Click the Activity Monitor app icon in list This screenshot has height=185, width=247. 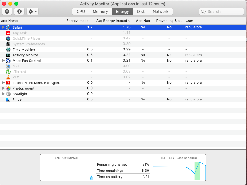(8, 55)
